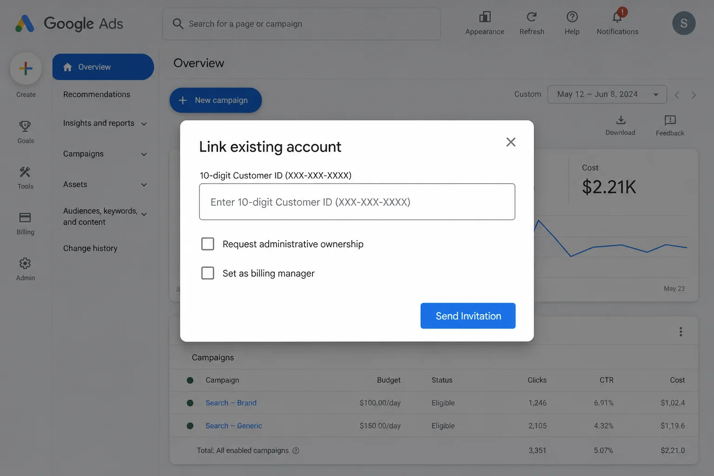Click the Refresh icon
This screenshot has width=714, height=476.
[x=532, y=17]
